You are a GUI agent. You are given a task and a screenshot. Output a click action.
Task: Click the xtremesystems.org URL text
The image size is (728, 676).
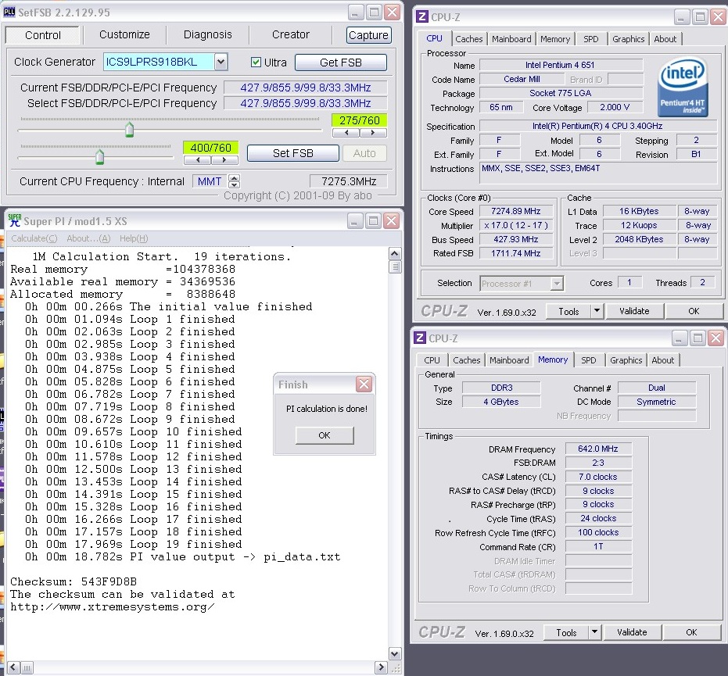pos(113,606)
